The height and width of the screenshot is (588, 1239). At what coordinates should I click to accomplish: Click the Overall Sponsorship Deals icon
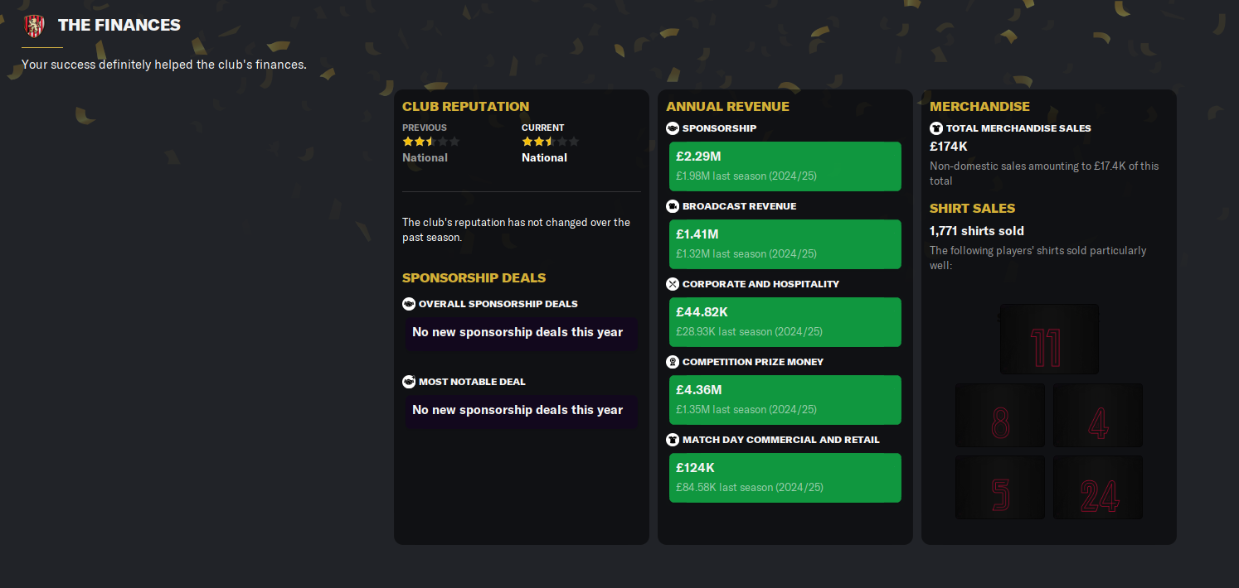(x=409, y=304)
